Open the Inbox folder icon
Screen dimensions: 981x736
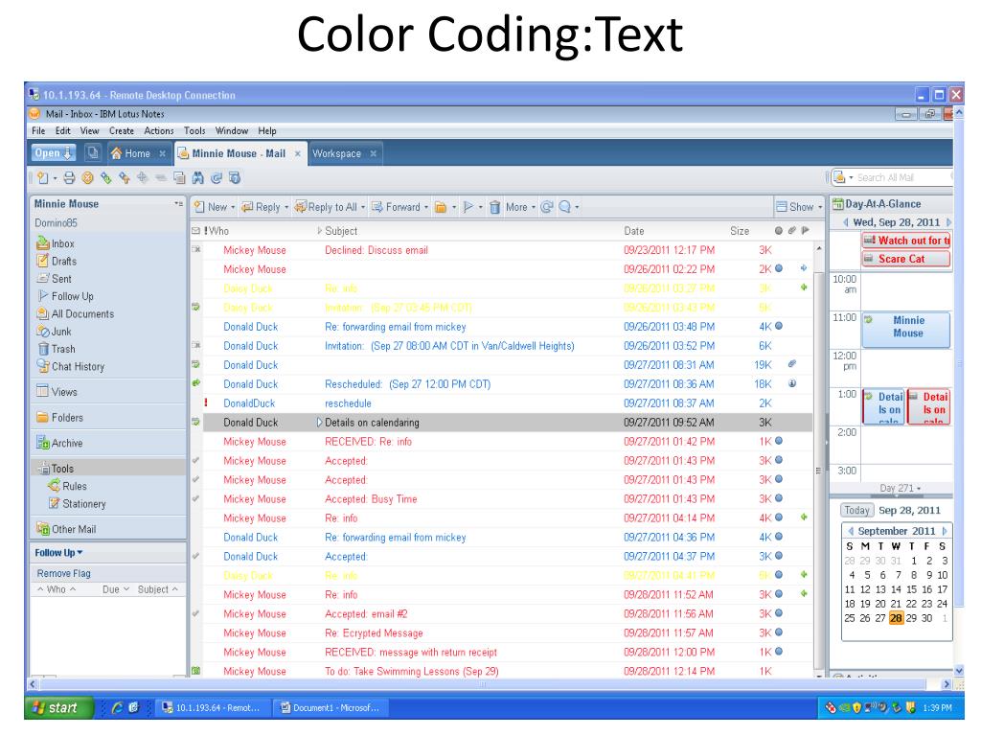42,243
